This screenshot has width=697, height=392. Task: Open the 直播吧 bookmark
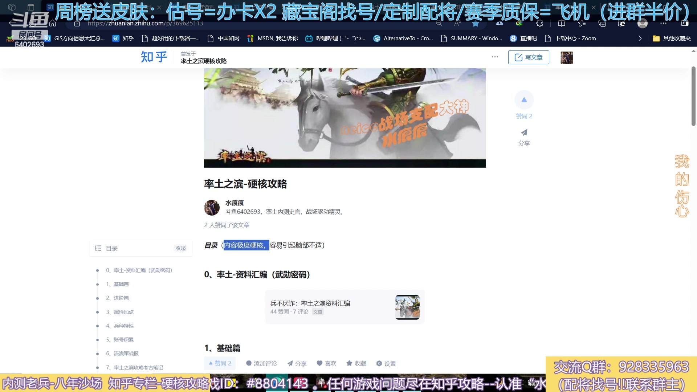click(523, 38)
